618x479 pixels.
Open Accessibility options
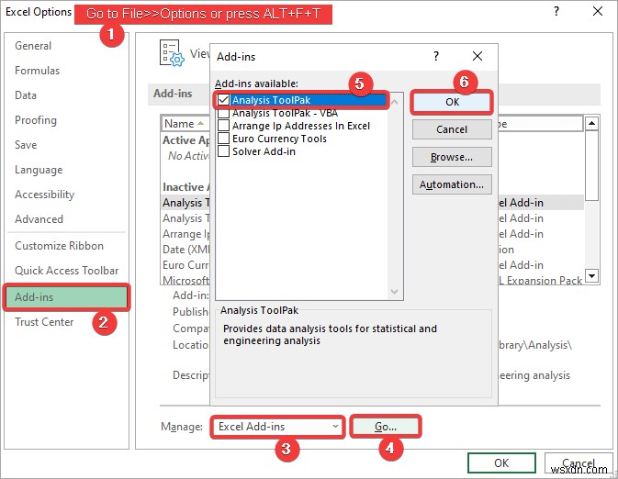point(44,195)
